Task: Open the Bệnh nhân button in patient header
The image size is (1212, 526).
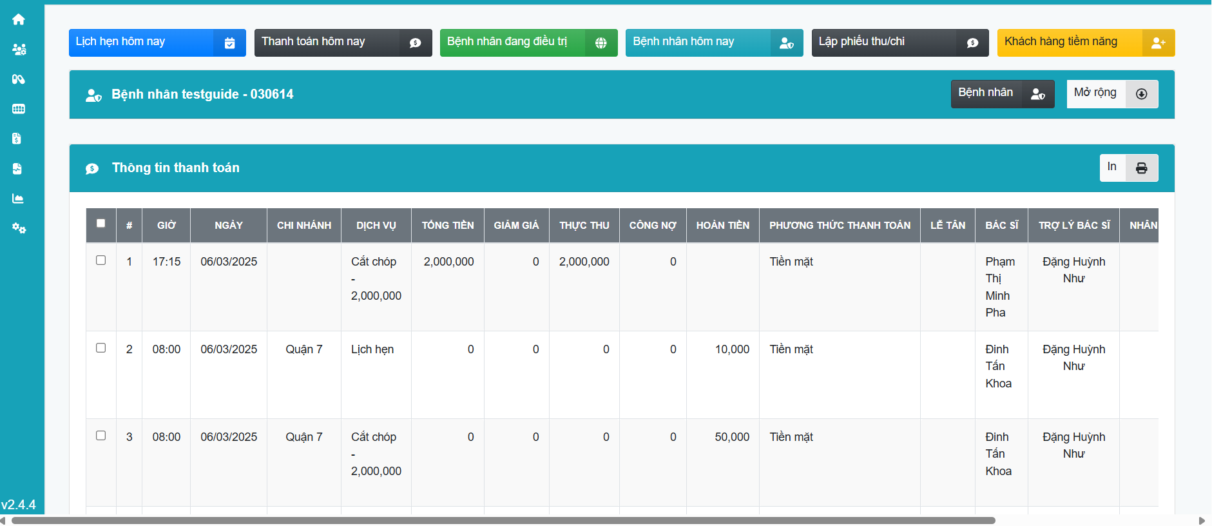Action: click(1002, 94)
